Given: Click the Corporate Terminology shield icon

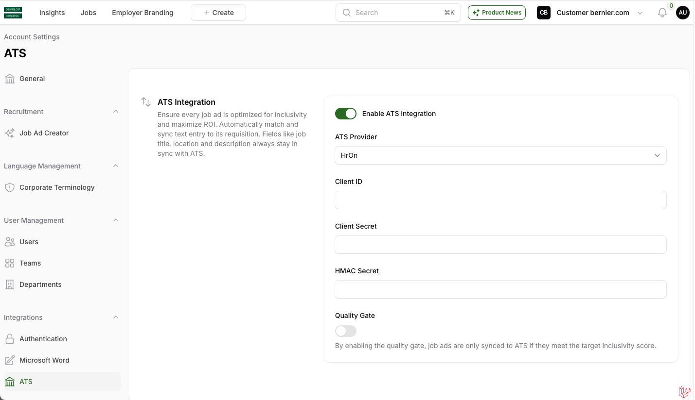Looking at the screenshot, I should pyautogui.click(x=10, y=187).
